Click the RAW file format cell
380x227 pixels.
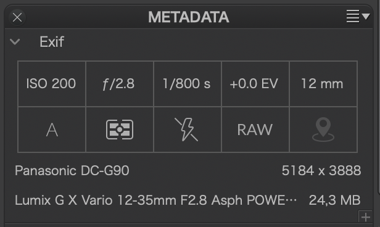point(255,130)
